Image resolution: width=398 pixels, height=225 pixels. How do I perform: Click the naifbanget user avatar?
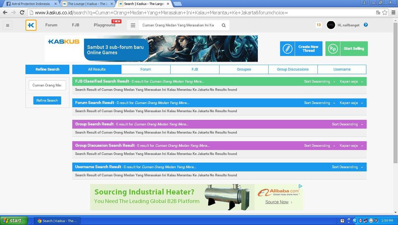(331, 25)
